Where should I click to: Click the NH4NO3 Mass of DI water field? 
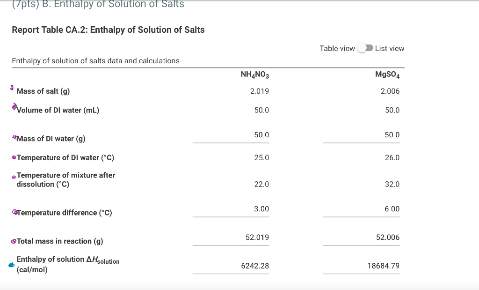[x=231, y=135]
